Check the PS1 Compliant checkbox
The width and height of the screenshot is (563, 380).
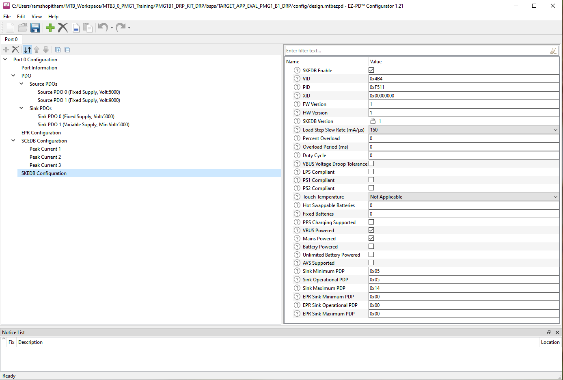pos(371,180)
